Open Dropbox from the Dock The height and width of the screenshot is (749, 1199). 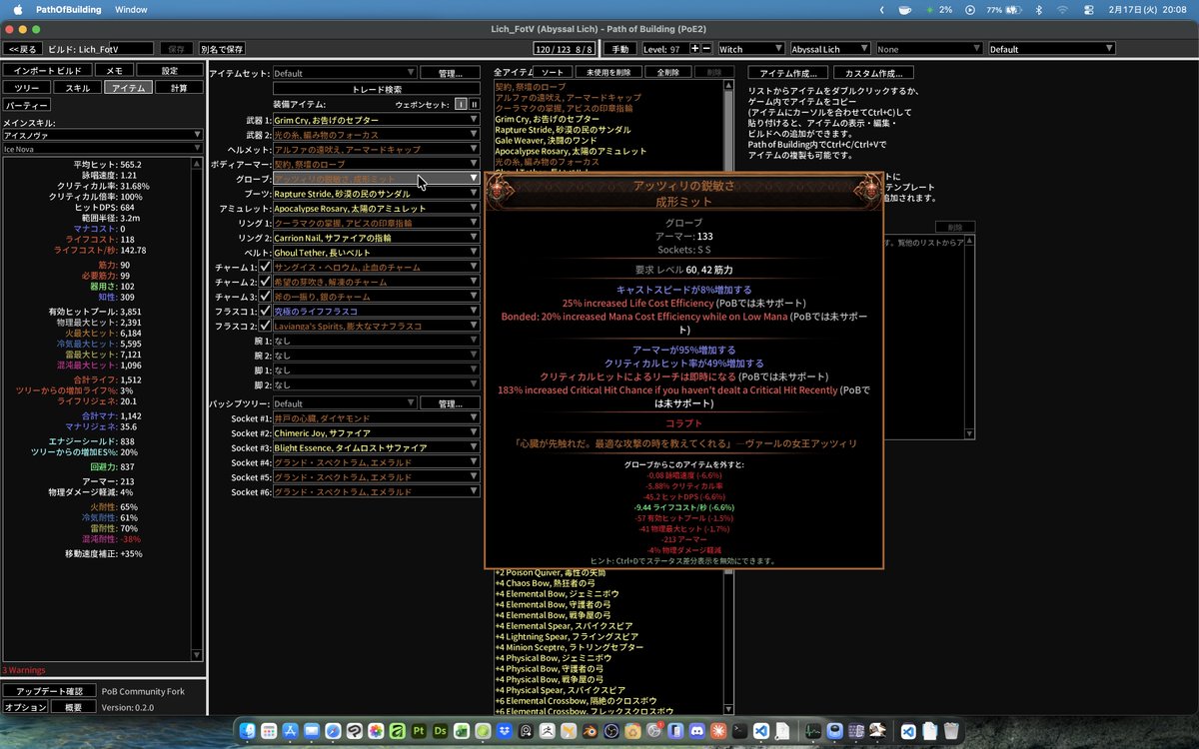[x=505, y=732]
